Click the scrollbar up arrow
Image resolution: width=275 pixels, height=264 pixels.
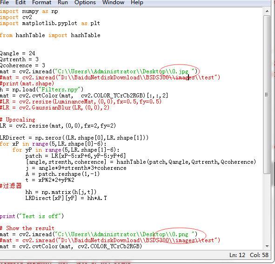point(267,11)
